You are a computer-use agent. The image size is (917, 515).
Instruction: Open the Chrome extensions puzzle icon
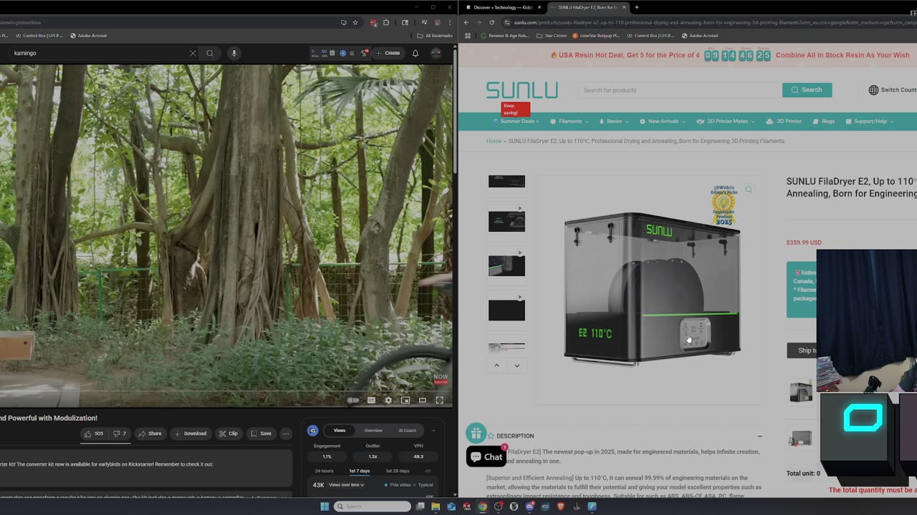point(386,23)
